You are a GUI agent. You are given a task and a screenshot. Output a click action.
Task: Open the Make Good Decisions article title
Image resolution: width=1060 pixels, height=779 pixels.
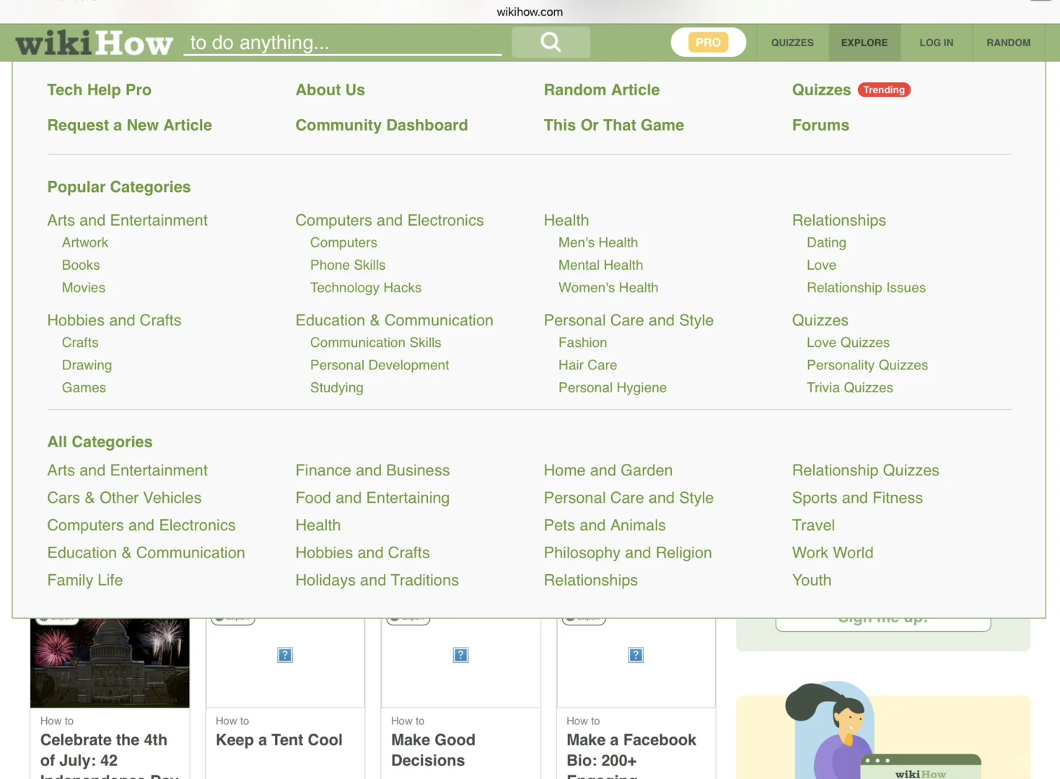433,750
